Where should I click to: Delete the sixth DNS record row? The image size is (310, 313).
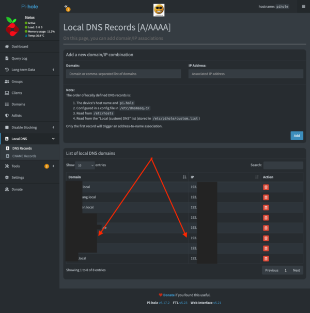click(x=266, y=238)
